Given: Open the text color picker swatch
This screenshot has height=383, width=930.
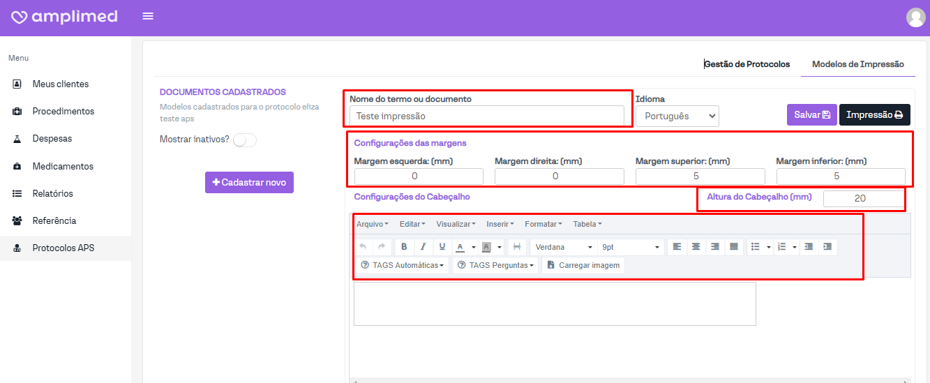Looking at the screenshot, I should pos(460,247).
